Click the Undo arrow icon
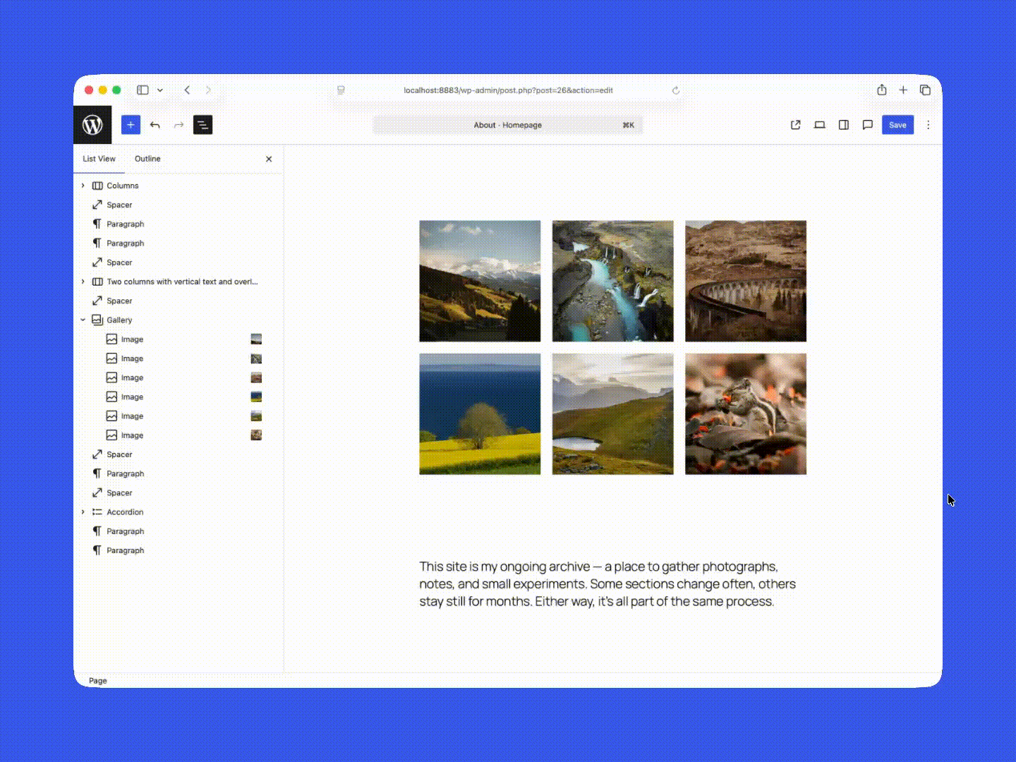The height and width of the screenshot is (762, 1016). 155,125
